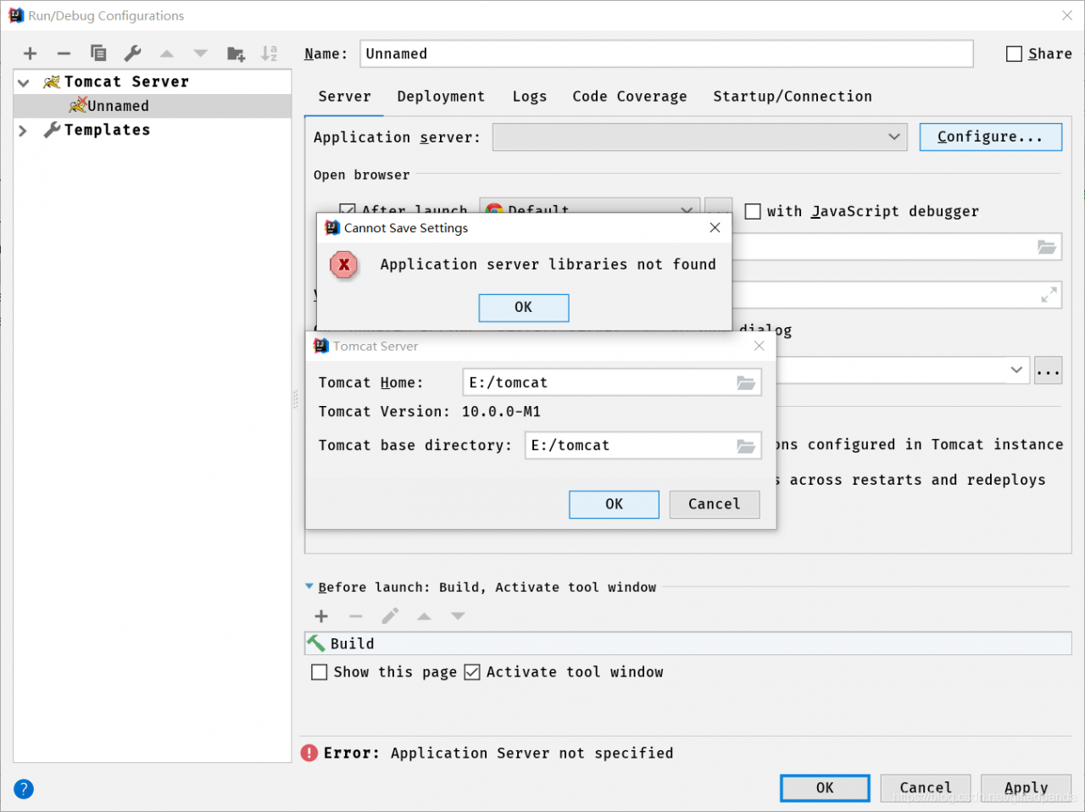Move Before launch task up
Screen dimensions: 1085x812
[424, 616]
